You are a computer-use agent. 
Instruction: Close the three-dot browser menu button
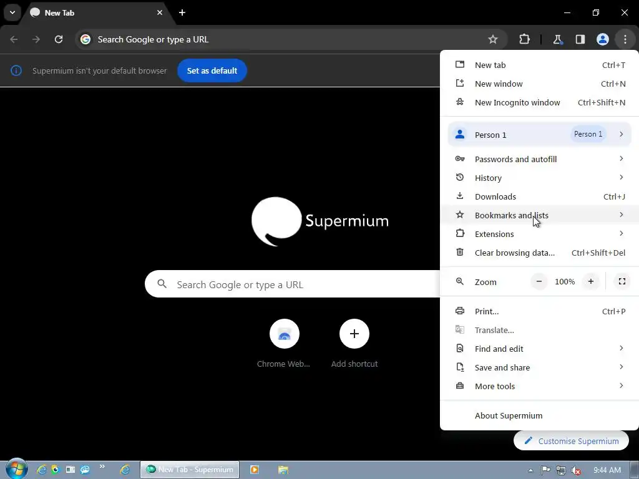coord(625,39)
